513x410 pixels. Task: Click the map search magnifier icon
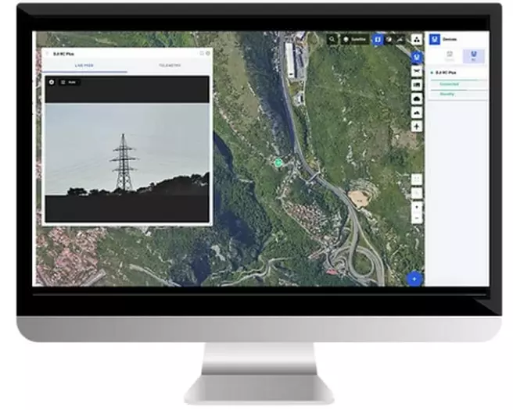click(332, 38)
